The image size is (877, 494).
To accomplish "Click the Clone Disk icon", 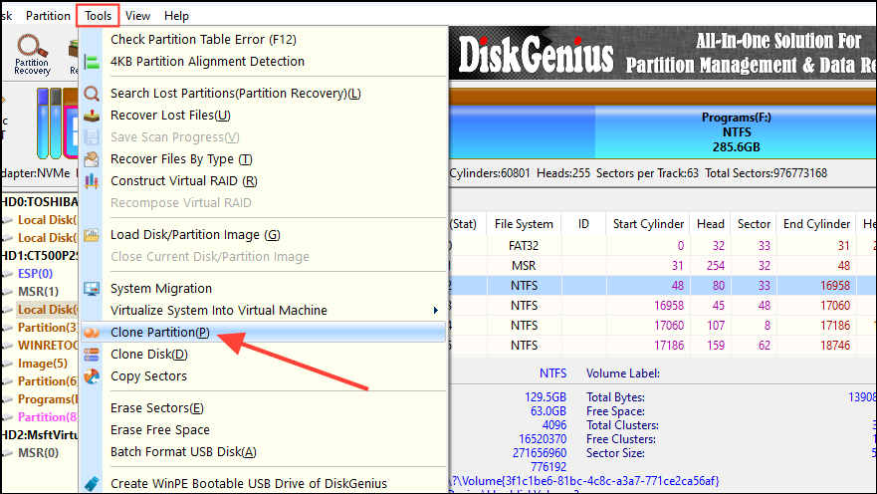I will 92,355.
